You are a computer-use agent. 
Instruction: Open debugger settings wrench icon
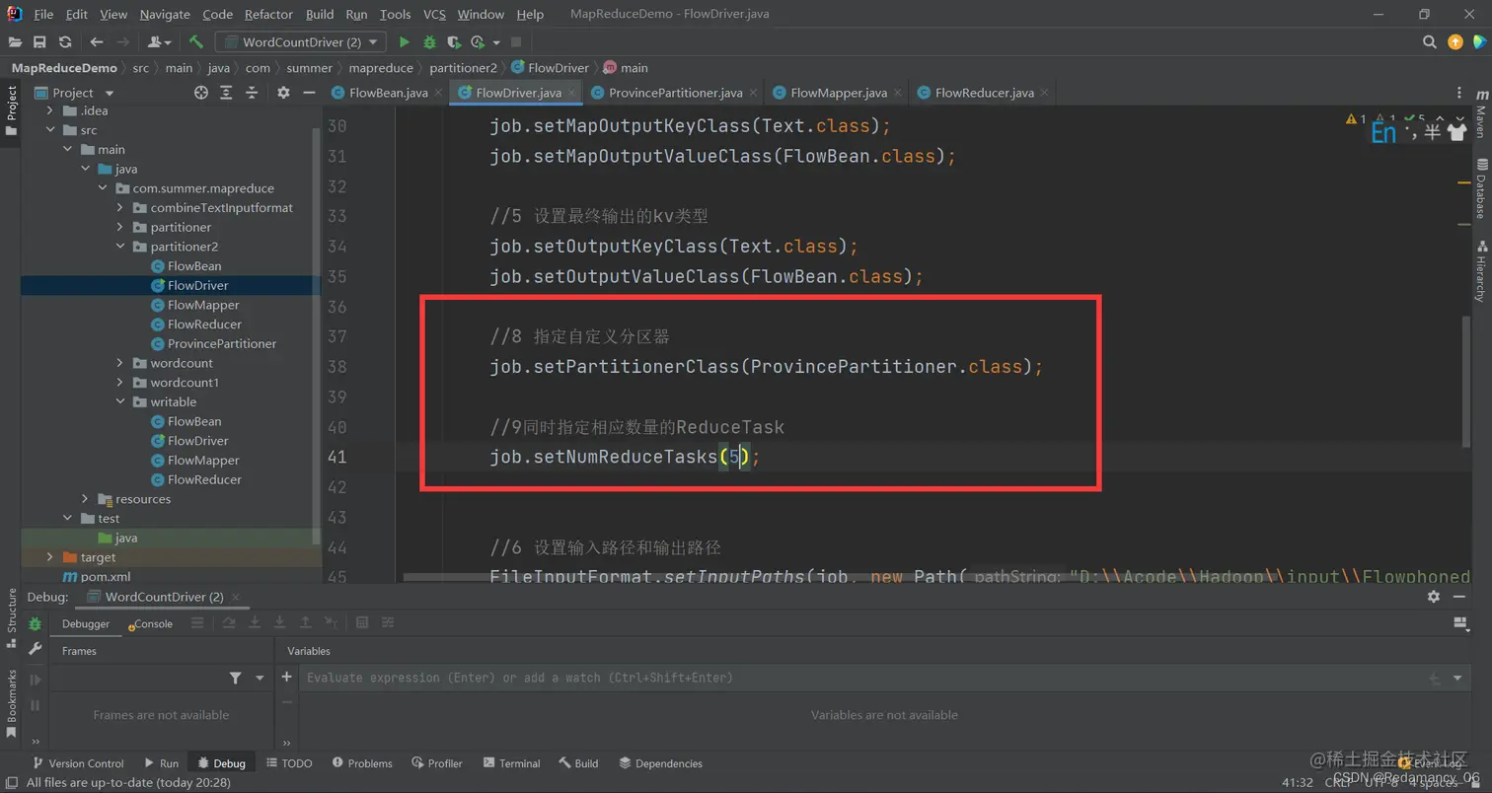[35, 649]
